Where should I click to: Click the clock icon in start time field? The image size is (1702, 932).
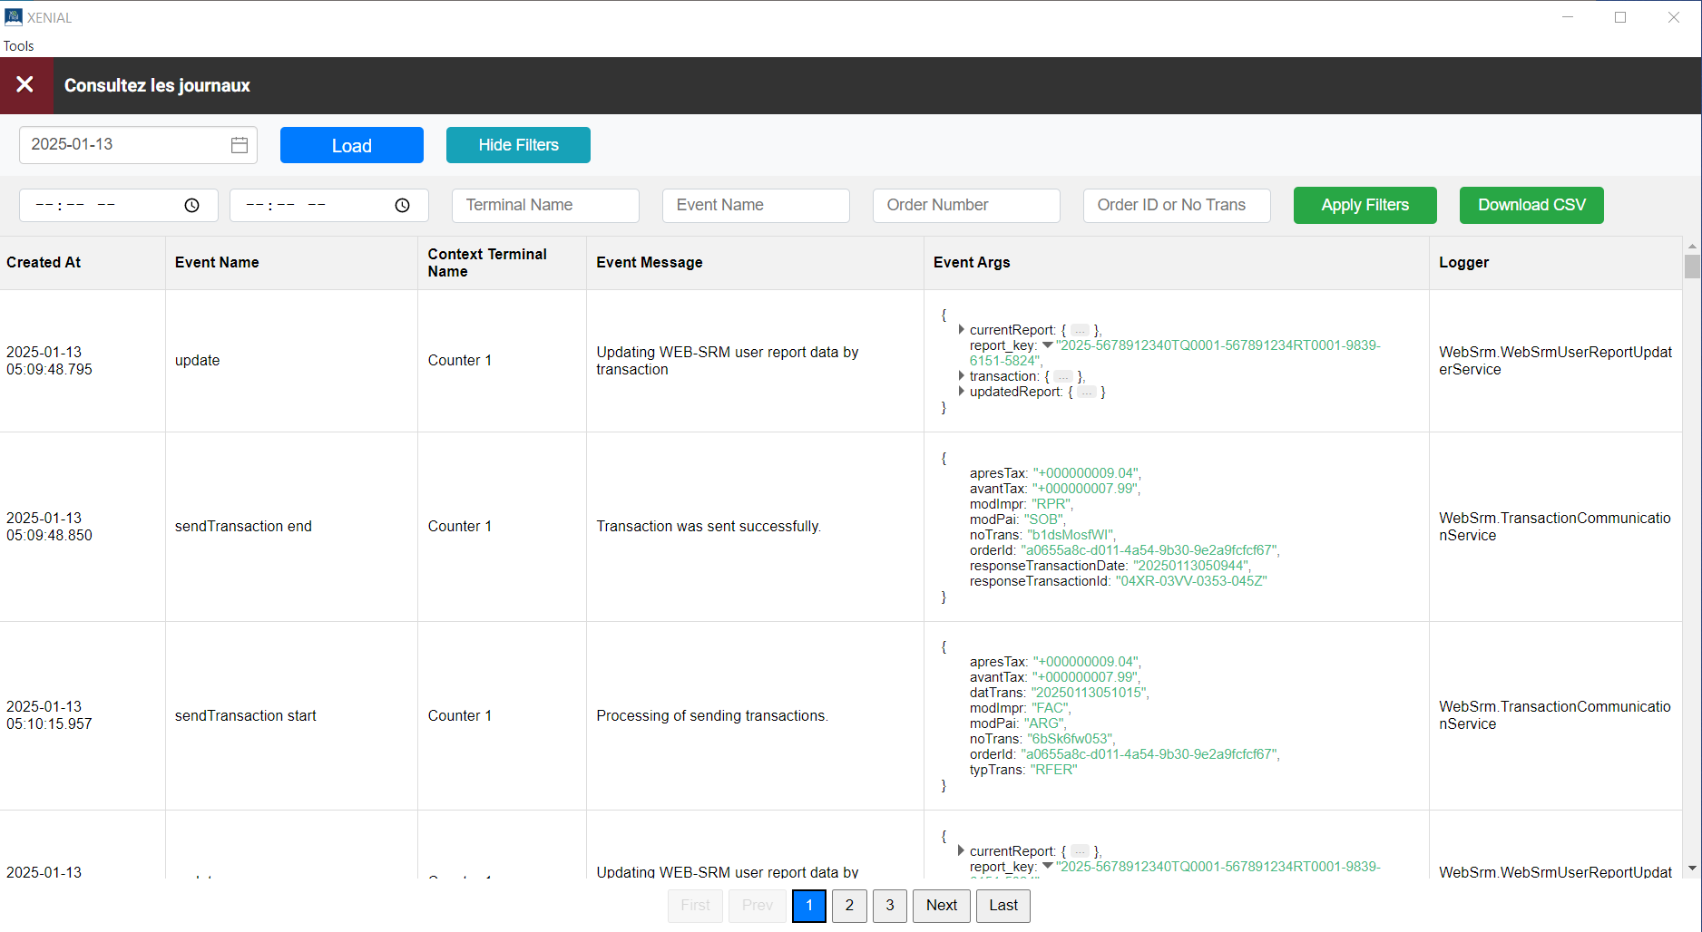(x=191, y=206)
